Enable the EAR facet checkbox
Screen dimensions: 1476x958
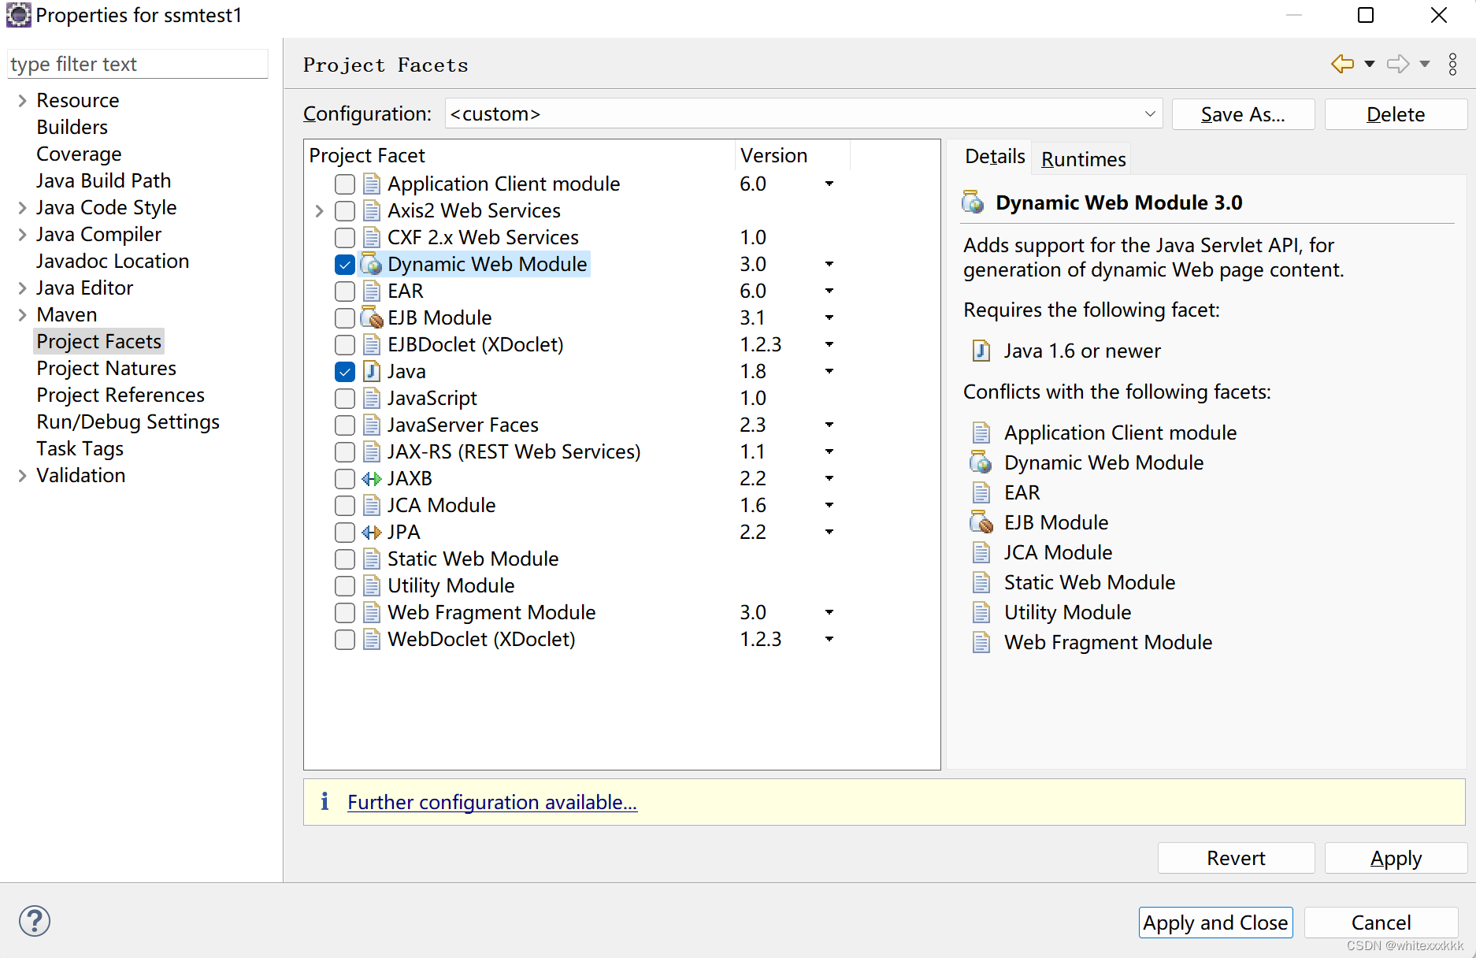click(x=345, y=291)
